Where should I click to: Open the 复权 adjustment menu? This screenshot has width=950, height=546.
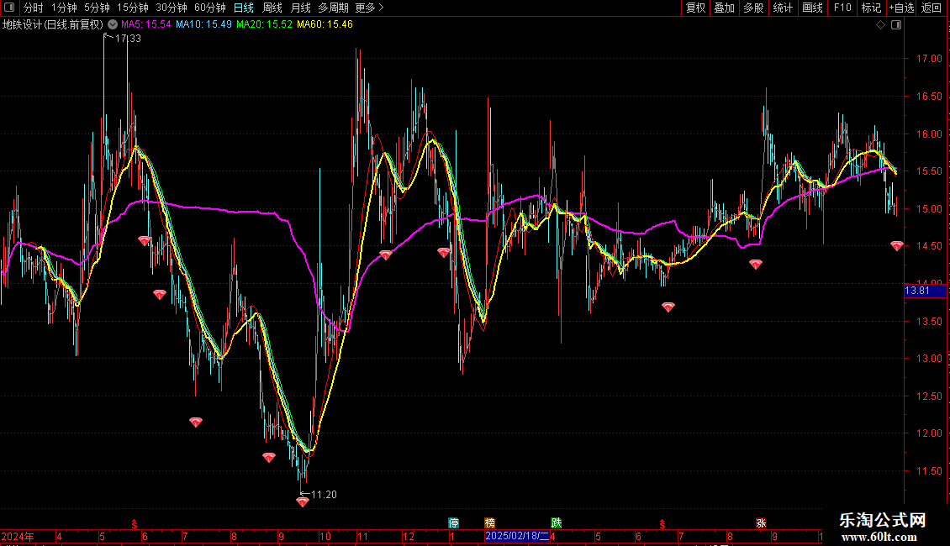(x=695, y=8)
